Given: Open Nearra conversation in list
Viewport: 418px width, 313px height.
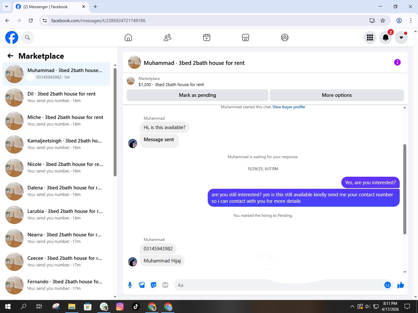Looking at the screenshot, I should point(56,238).
